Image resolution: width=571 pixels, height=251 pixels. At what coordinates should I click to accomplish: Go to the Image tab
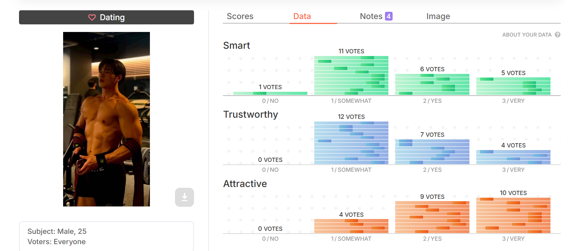(438, 16)
